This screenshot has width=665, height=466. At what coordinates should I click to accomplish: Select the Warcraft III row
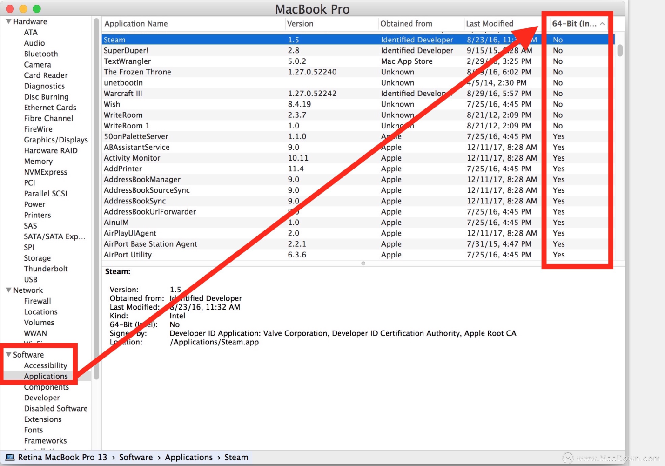click(x=358, y=93)
